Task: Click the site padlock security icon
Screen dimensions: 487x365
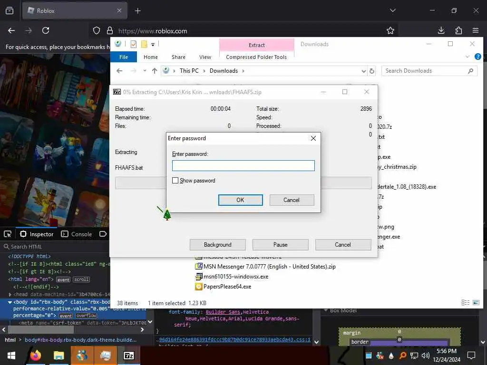Action: tap(110, 31)
